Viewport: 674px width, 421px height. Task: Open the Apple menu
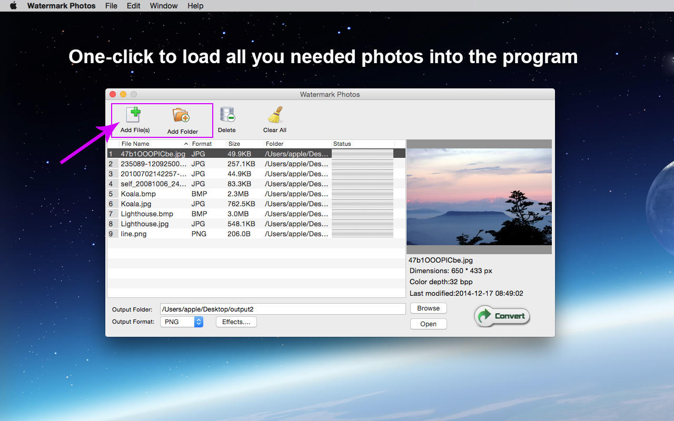click(x=14, y=6)
